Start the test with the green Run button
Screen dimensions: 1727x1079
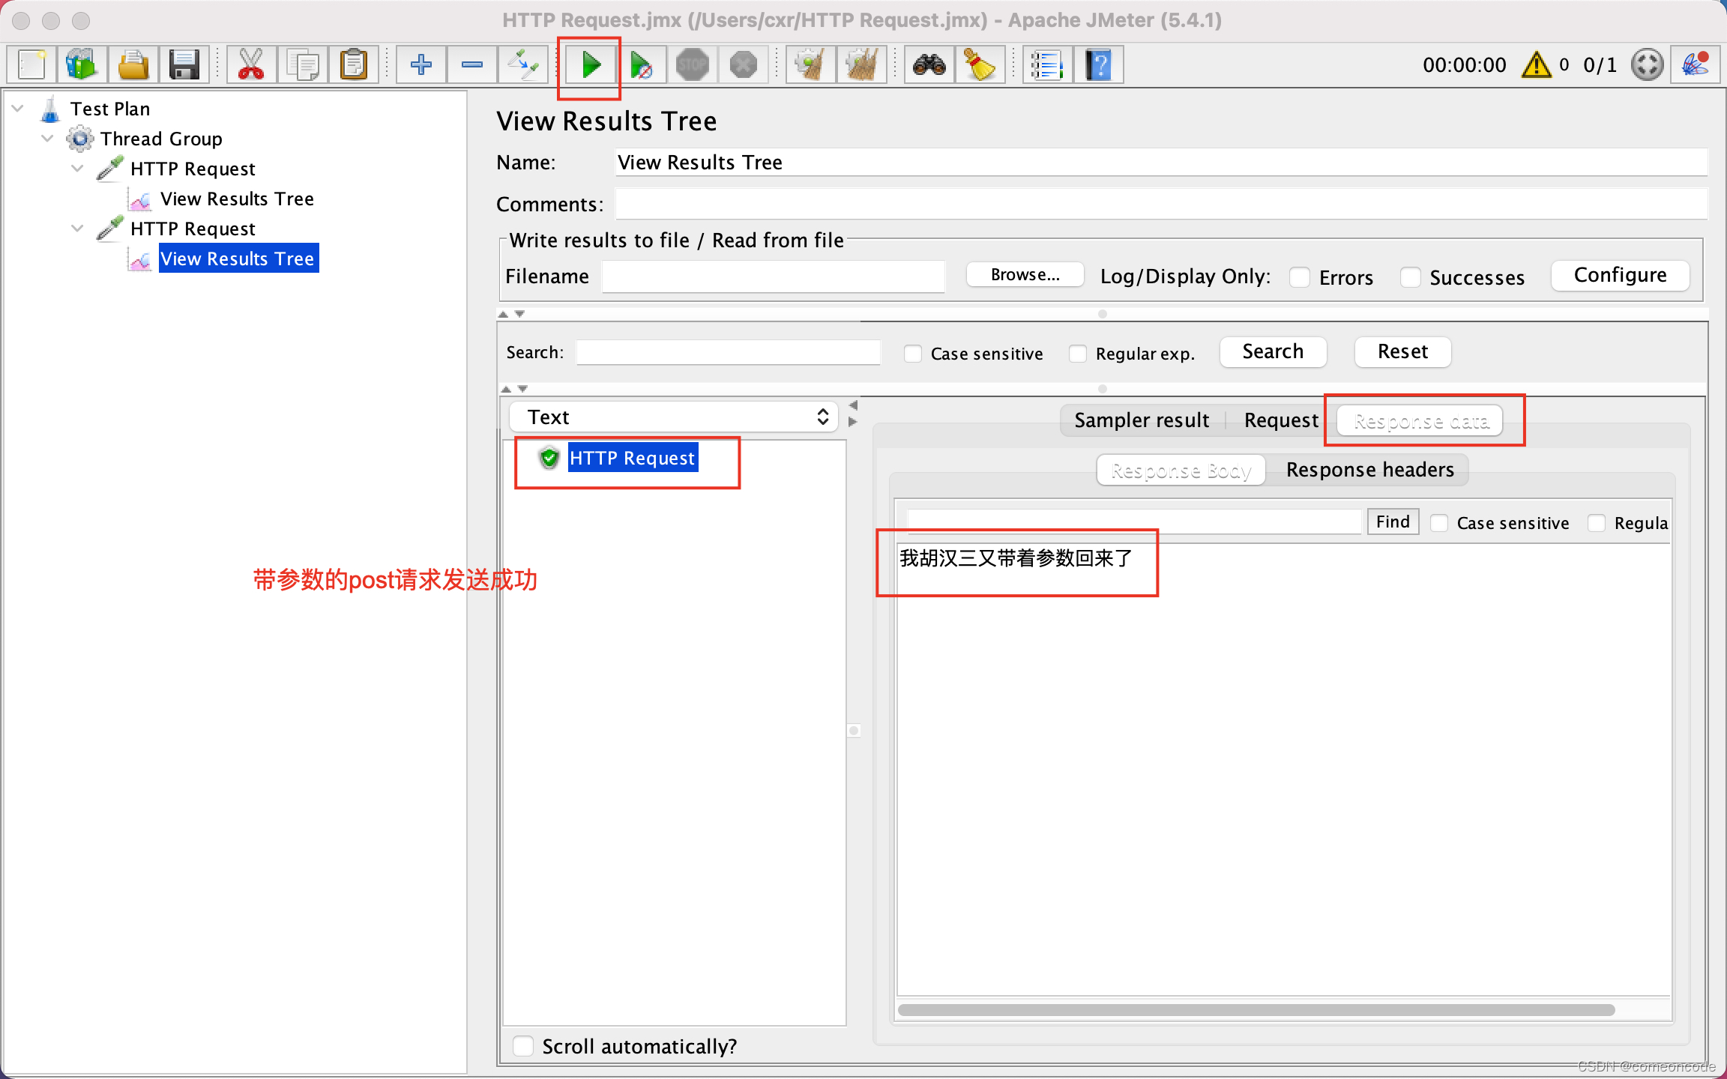click(591, 65)
